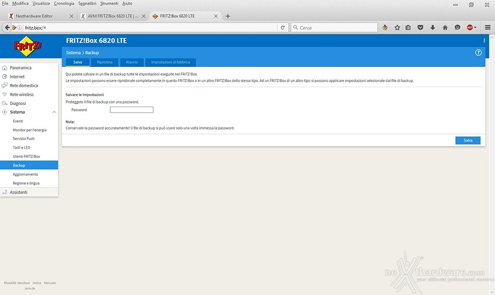Open the Segnalibri menu

[x=87, y=3]
